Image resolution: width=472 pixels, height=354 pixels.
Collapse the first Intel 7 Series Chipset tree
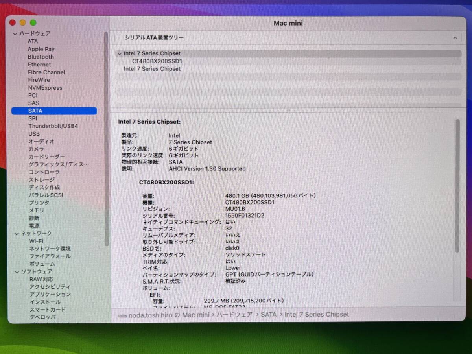click(119, 54)
